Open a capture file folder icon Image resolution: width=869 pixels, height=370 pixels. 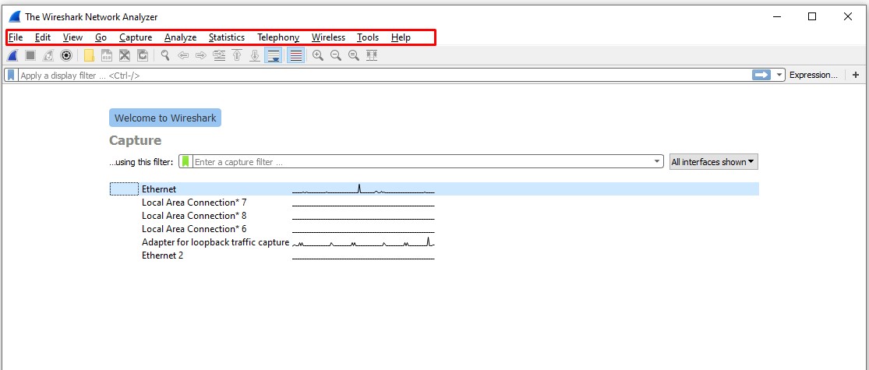89,55
